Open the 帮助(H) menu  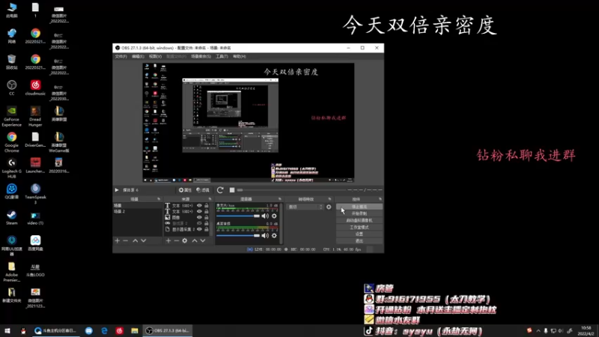click(240, 57)
